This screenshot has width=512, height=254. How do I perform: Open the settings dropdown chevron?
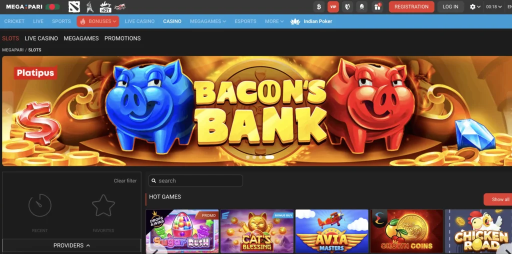point(478,7)
